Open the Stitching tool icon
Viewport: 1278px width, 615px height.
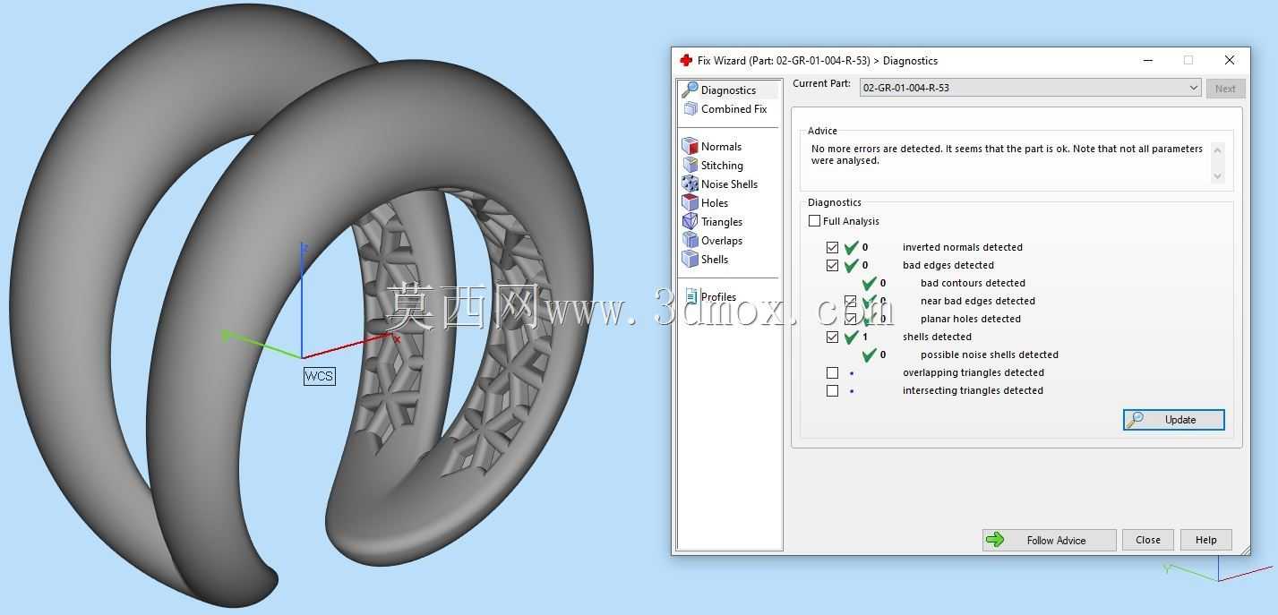[x=690, y=165]
